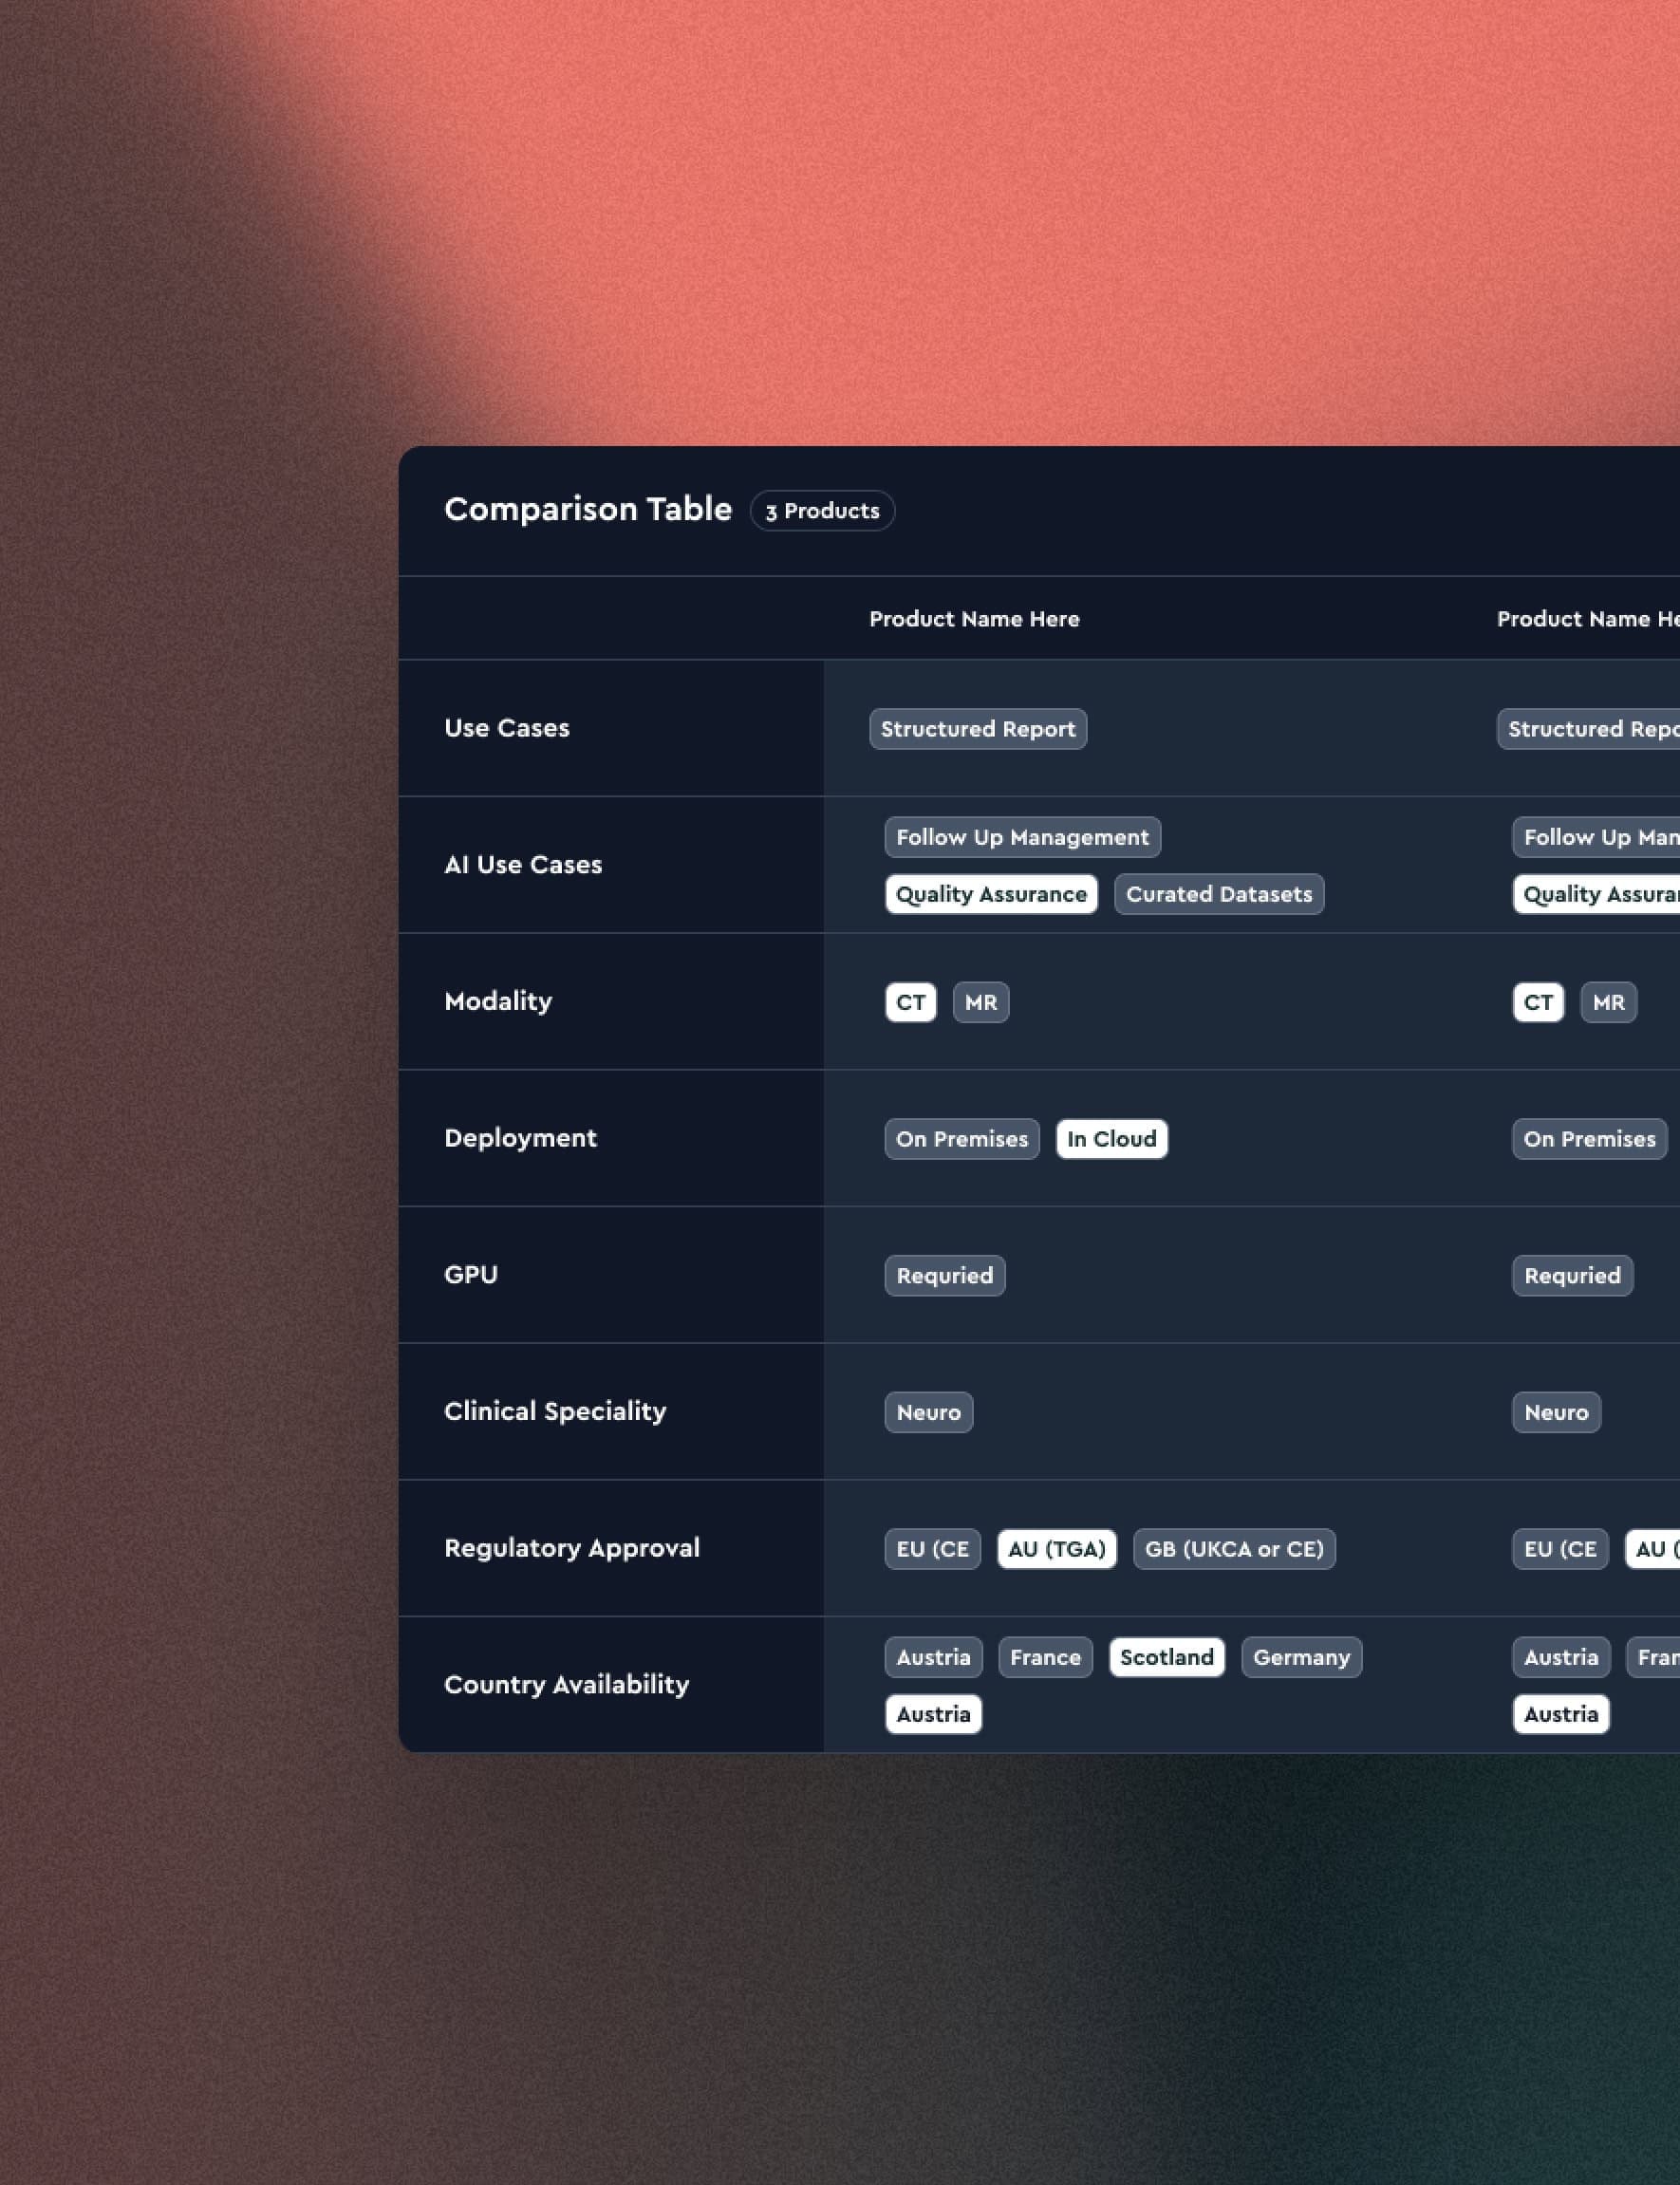Click the Modality row label
The width and height of the screenshot is (1680, 2185).
tap(498, 1002)
